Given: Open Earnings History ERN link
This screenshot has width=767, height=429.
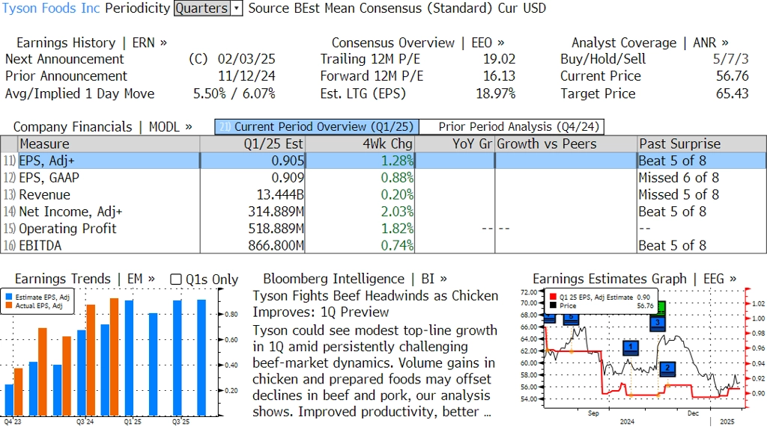Looking at the screenshot, I should pos(91,43).
